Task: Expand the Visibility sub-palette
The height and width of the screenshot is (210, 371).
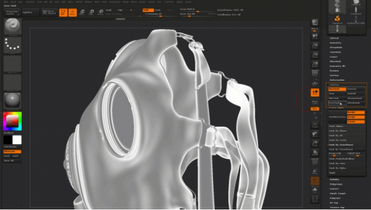Action: click(x=334, y=180)
